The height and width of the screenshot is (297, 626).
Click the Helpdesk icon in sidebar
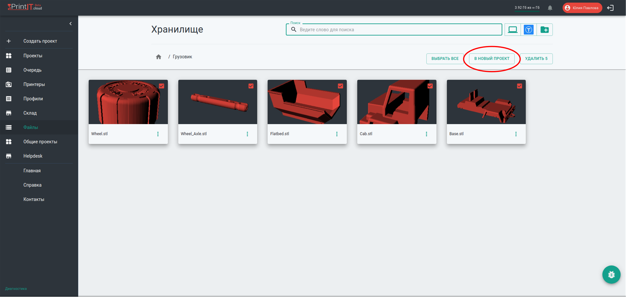(x=9, y=156)
